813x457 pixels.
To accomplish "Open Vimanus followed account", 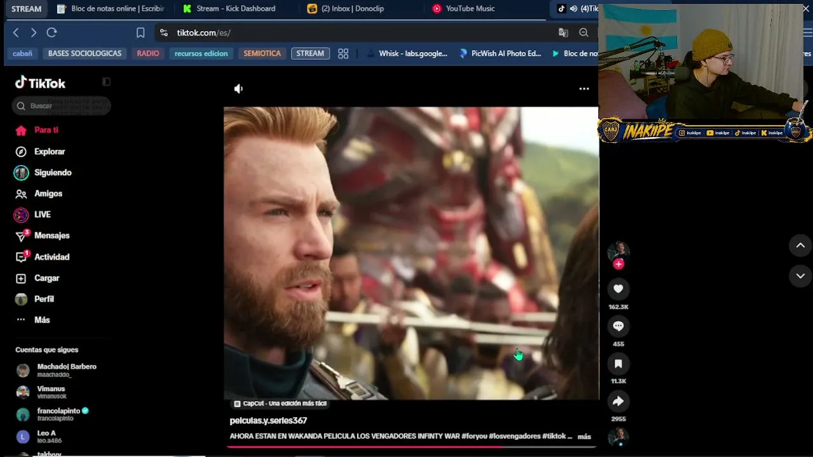I will tap(41, 392).
